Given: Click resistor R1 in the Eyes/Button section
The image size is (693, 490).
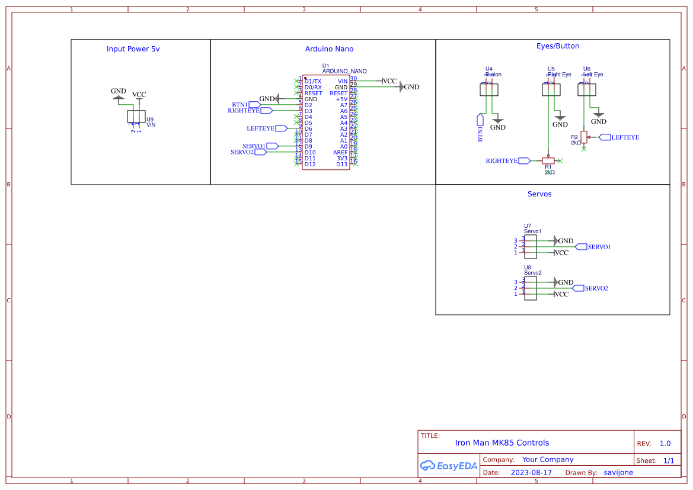Looking at the screenshot, I should (548, 160).
